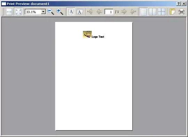Go to the next page arrow
The image size is (188, 137).
pyautogui.click(x=124, y=12)
